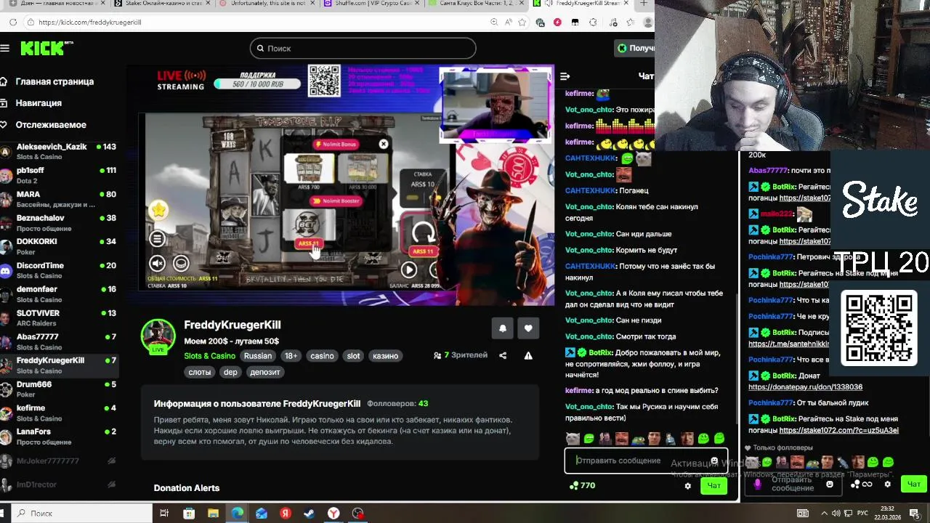Open SLOTVIVER channel in sidebar
Screen dimensions: 930x523
pos(59,318)
